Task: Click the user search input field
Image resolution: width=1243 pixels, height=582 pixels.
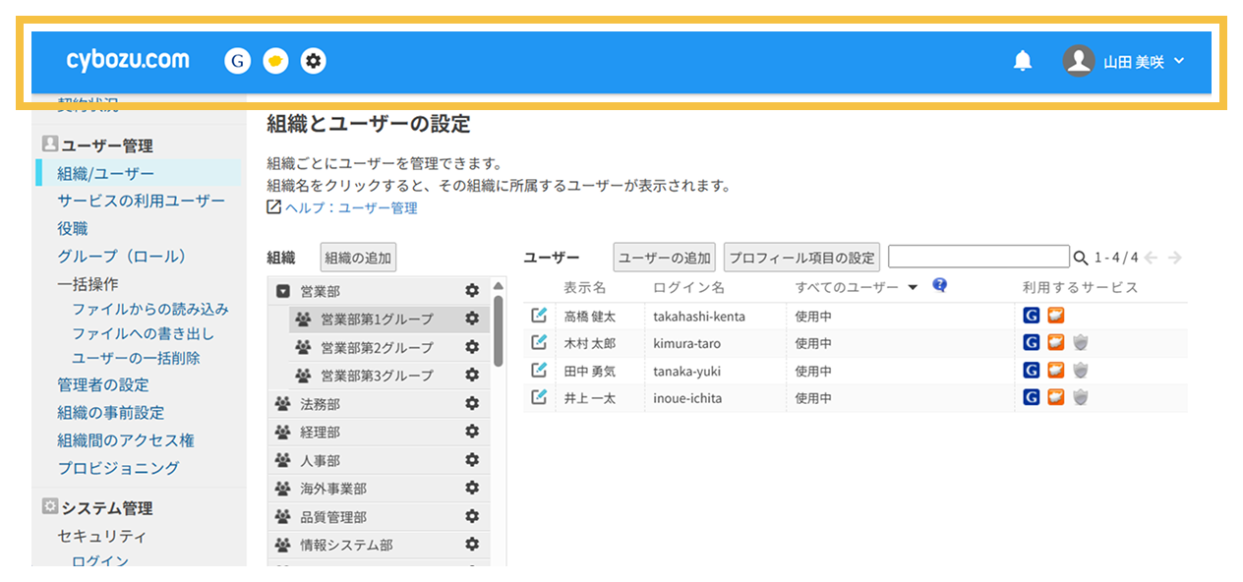Action: click(977, 257)
